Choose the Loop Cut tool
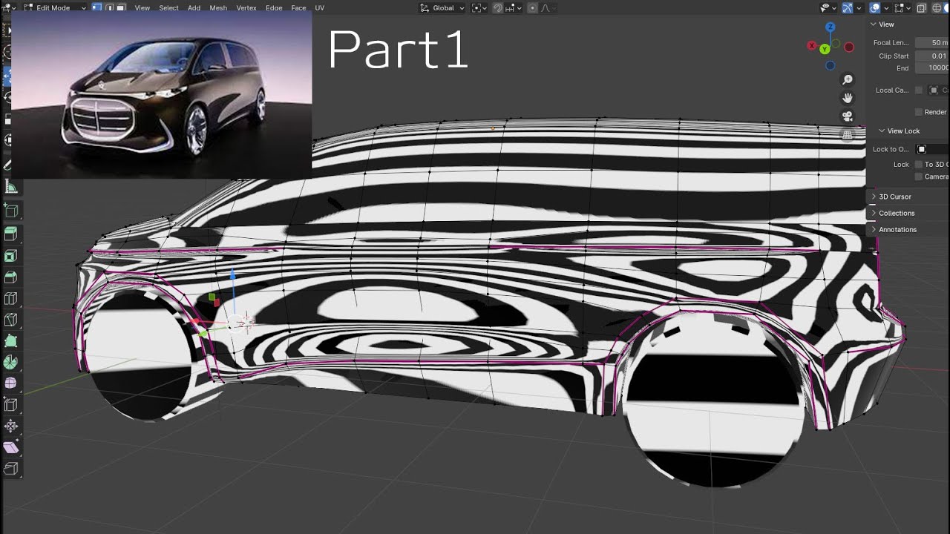This screenshot has width=950, height=534. [11, 299]
